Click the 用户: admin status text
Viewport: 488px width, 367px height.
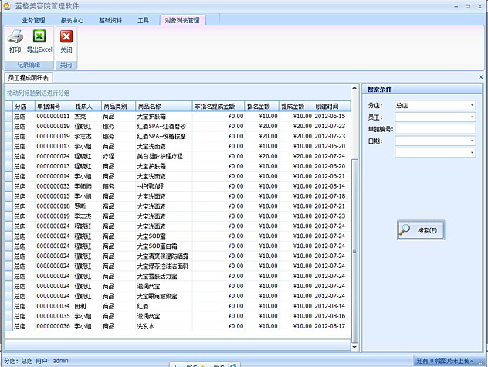coord(52,361)
